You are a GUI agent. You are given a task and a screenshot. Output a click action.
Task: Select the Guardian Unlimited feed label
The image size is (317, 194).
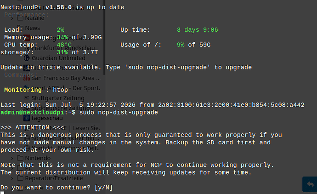click(x=58, y=58)
